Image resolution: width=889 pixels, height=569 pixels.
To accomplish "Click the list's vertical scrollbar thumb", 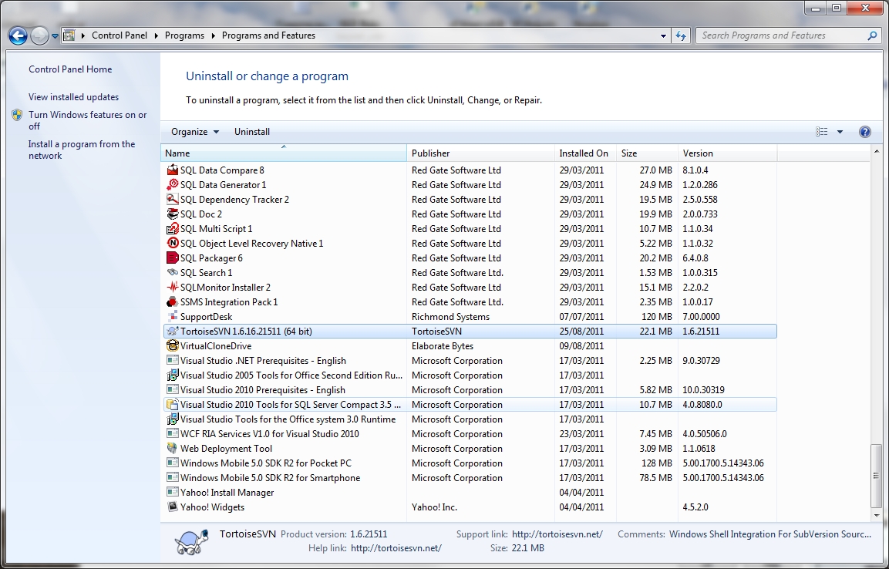I will 877,476.
